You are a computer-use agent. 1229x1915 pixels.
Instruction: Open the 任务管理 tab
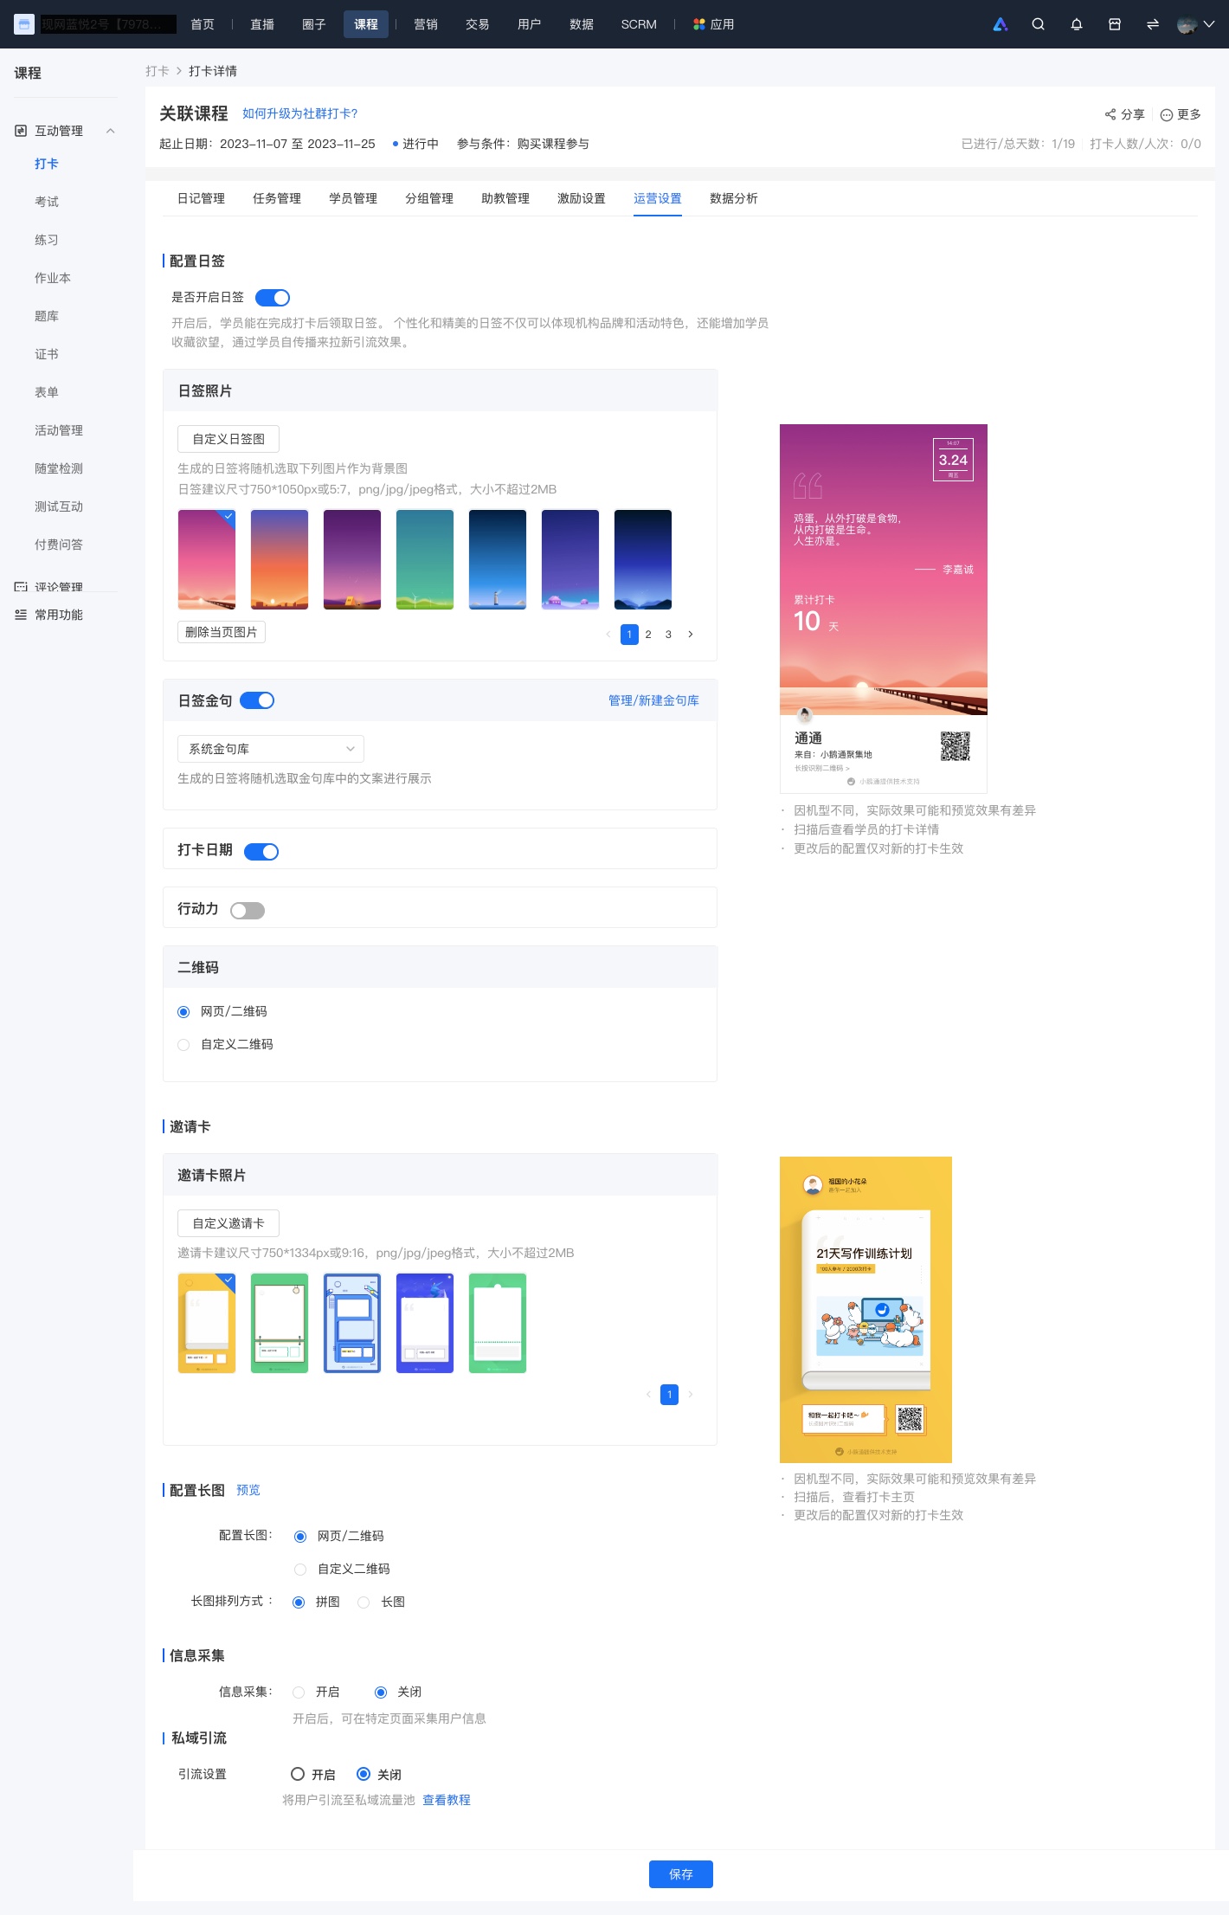[x=277, y=198]
